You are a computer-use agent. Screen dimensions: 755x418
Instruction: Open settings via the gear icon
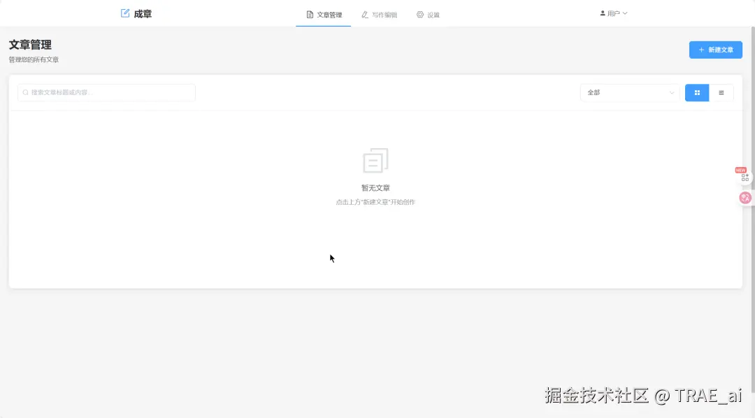[x=419, y=14]
